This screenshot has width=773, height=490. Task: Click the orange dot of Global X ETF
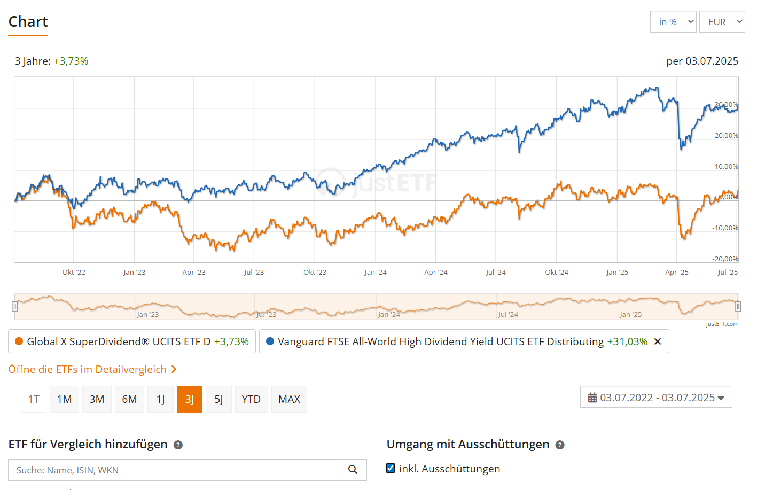19,341
